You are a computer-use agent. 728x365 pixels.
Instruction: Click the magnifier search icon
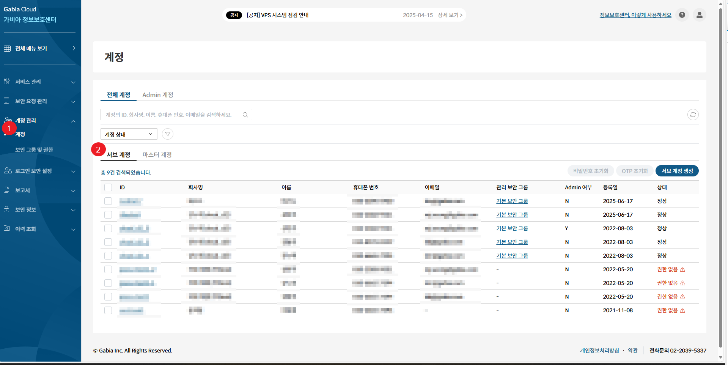245,115
